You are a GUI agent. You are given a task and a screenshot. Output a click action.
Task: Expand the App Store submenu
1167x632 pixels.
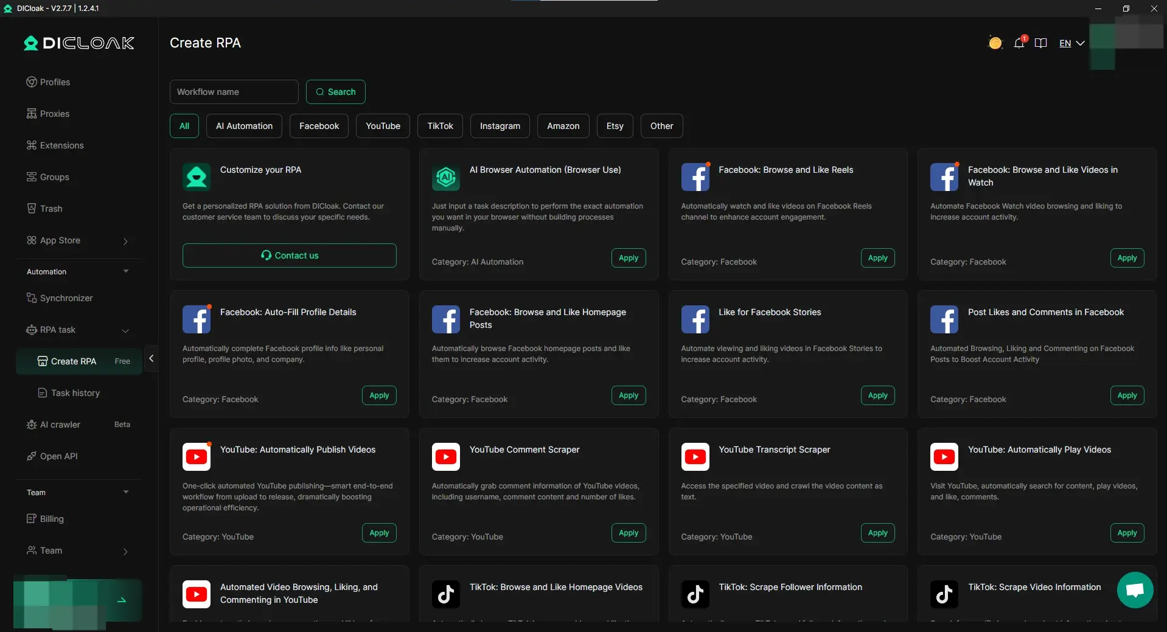click(x=125, y=241)
